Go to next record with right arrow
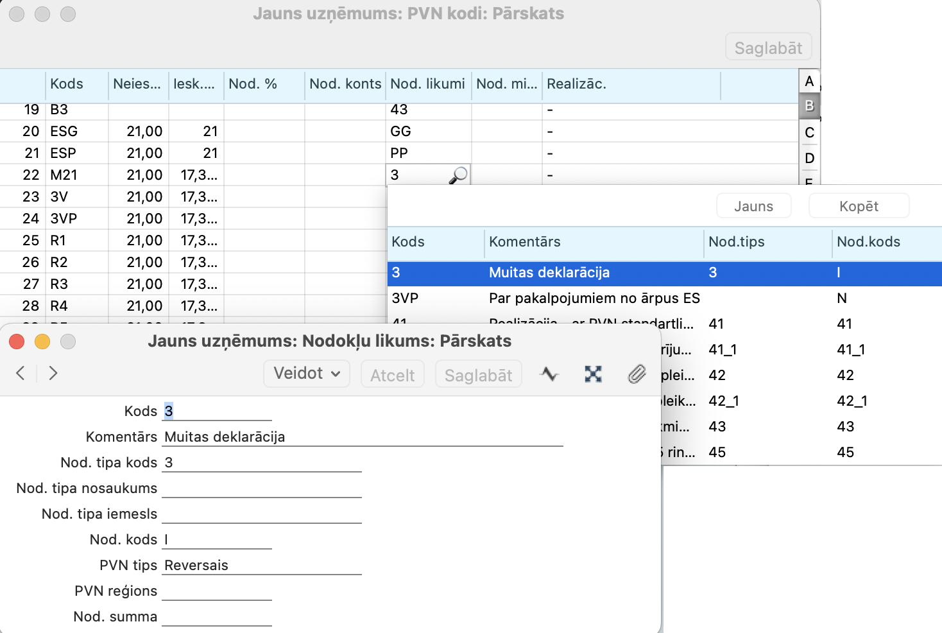This screenshot has height=633, width=942. click(53, 373)
